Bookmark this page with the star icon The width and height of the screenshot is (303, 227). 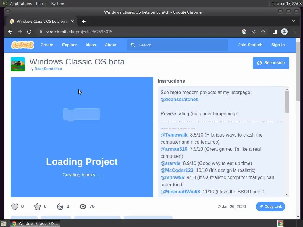click(x=263, y=32)
